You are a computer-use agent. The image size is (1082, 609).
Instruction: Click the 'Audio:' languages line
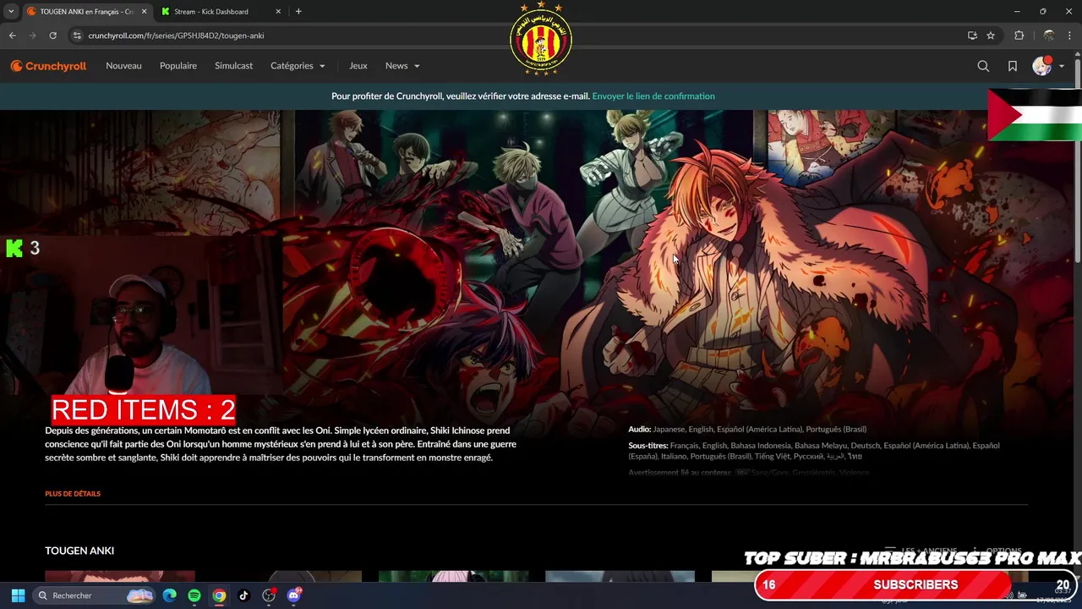(747, 430)
